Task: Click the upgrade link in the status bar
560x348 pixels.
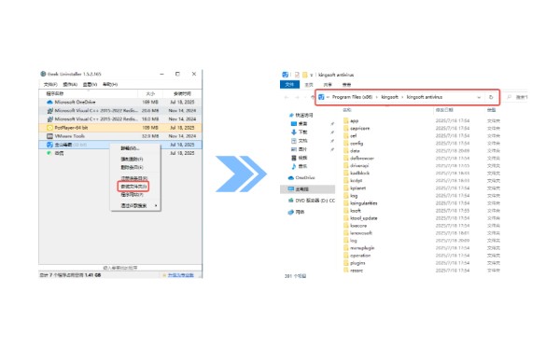Action: coord(181,275)
